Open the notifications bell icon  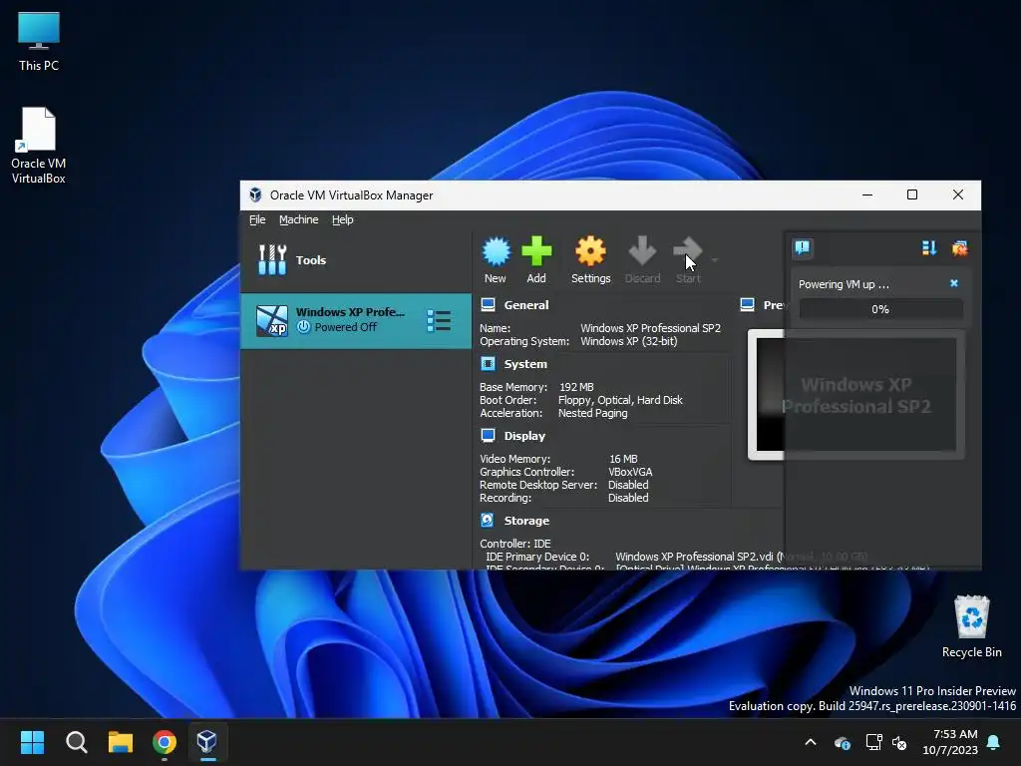point(994,742)
